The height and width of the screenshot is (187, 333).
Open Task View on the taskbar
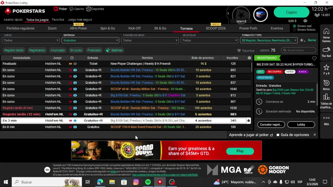[88, 182]
